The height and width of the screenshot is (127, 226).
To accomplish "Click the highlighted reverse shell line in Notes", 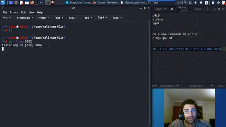I will (187, 49).
